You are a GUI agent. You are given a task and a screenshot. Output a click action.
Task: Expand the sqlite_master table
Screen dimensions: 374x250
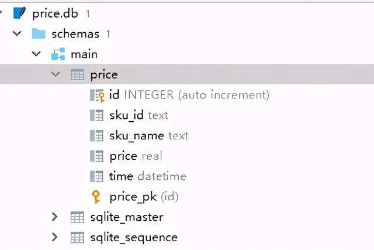pyautogui.click(x=56, y=217)
